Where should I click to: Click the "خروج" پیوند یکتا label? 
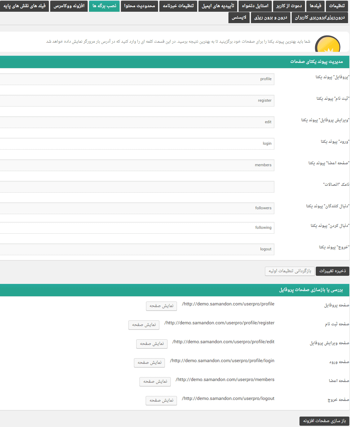[334, 247]
